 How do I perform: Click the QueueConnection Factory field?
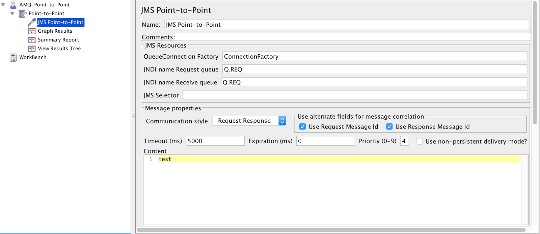[375, 57]
